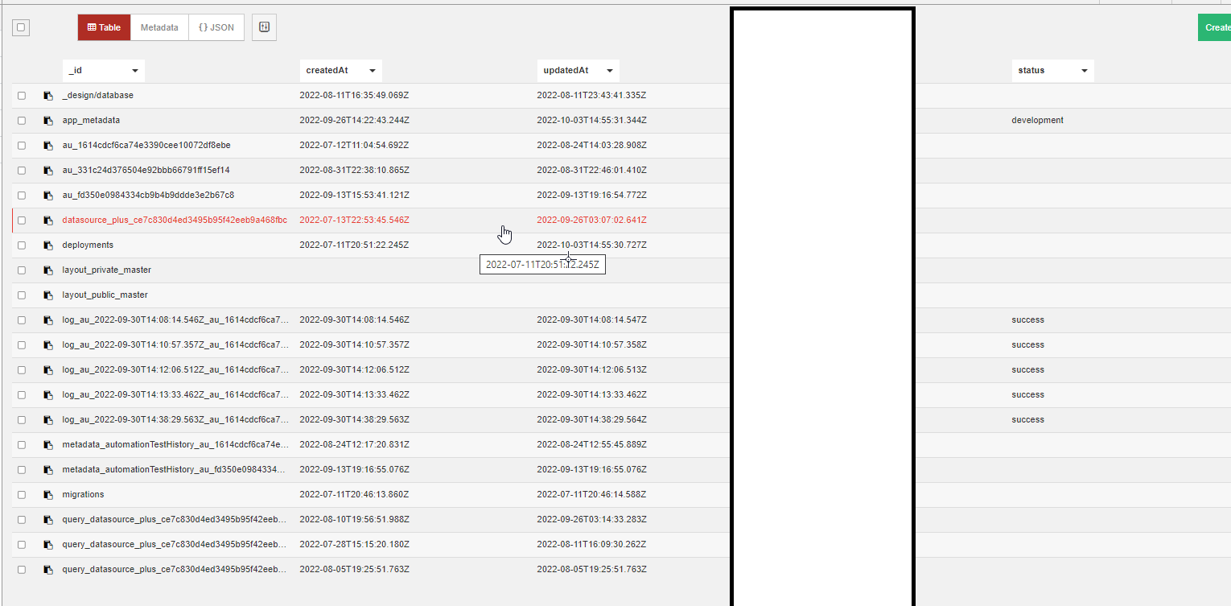This screenshot has height=606, width=1231.
Task: Open the red datasource_plus document via its edit icon
Action: coord(47,220)
